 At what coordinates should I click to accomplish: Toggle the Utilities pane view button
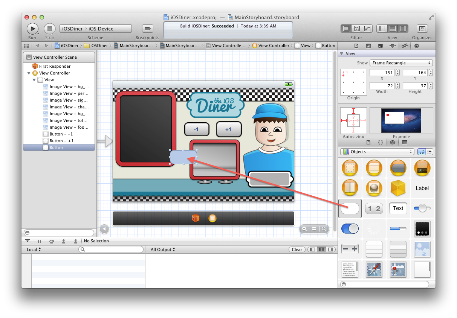pyautogui.click(x=403, y=29)
